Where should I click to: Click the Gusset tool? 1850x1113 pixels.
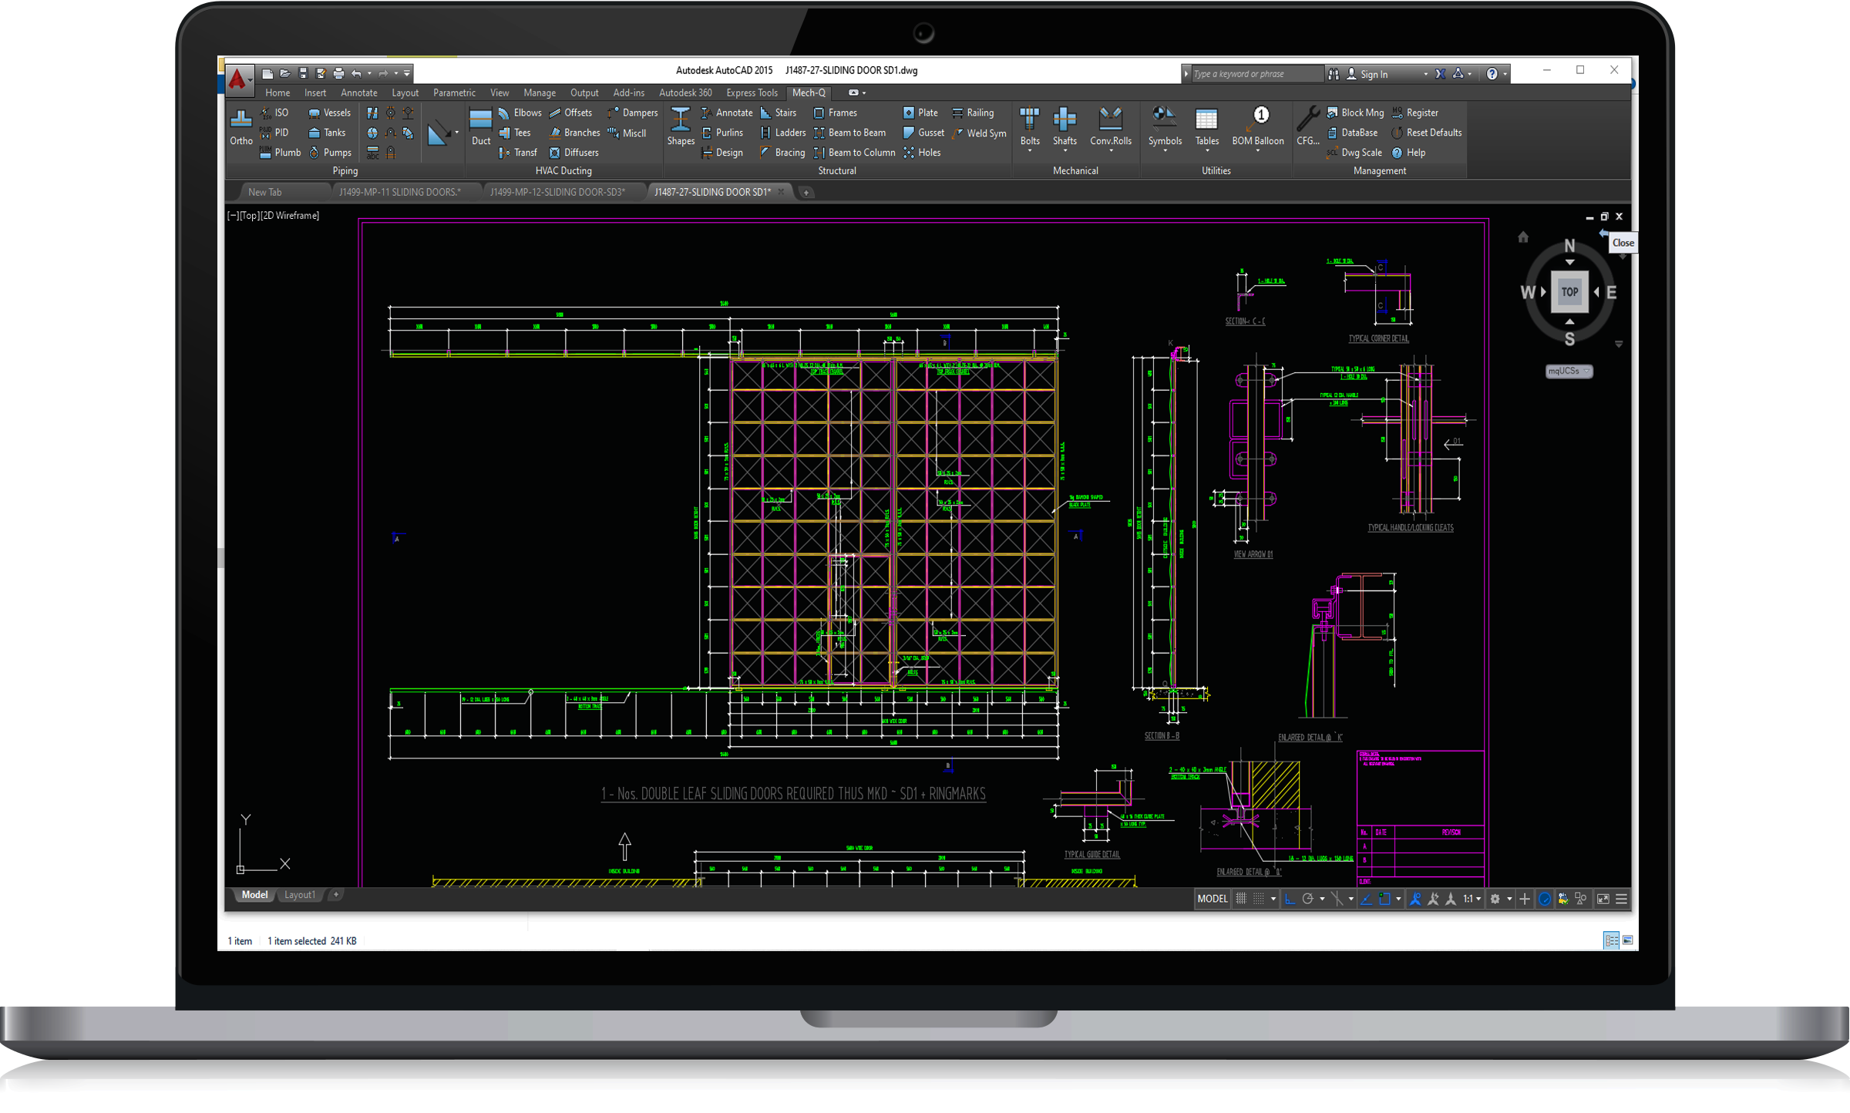(923, 133)
